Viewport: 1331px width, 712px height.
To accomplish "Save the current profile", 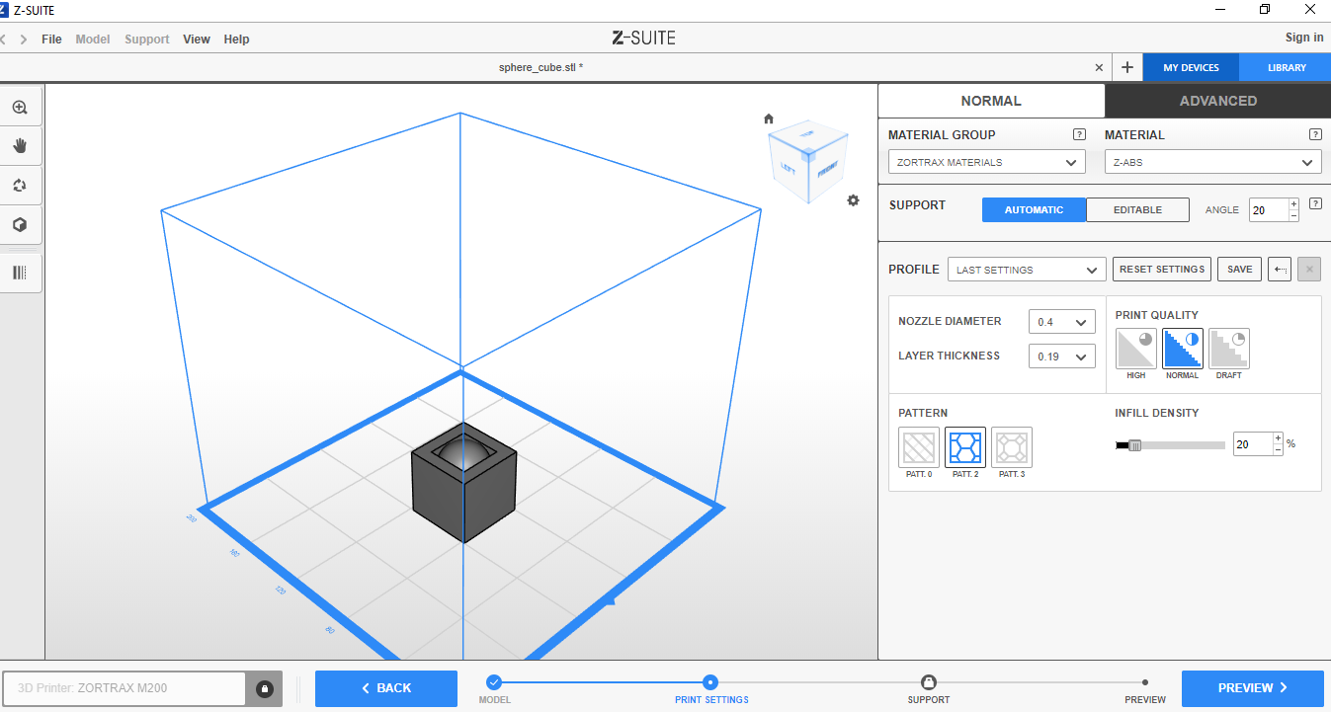I will (x=1239, y=270).
